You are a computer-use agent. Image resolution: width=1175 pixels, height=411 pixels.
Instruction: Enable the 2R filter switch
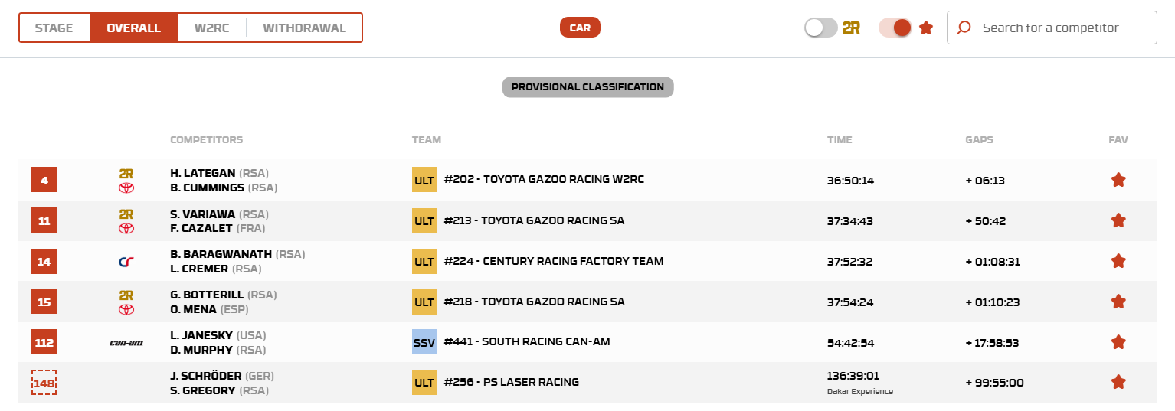point(821,28)
